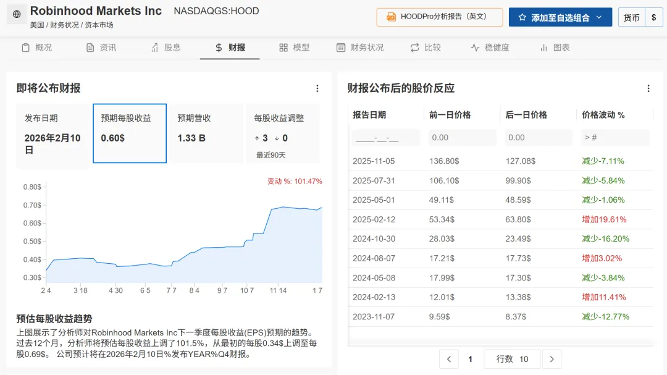Sort by 价格波动 % column header
The width and height of the screenshot is (667, 375).
[x=603, y=115]
